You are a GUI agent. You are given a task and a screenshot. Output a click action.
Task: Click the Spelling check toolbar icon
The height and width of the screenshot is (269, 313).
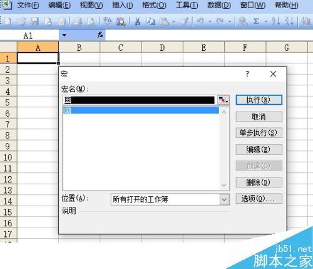pos(107,21)
